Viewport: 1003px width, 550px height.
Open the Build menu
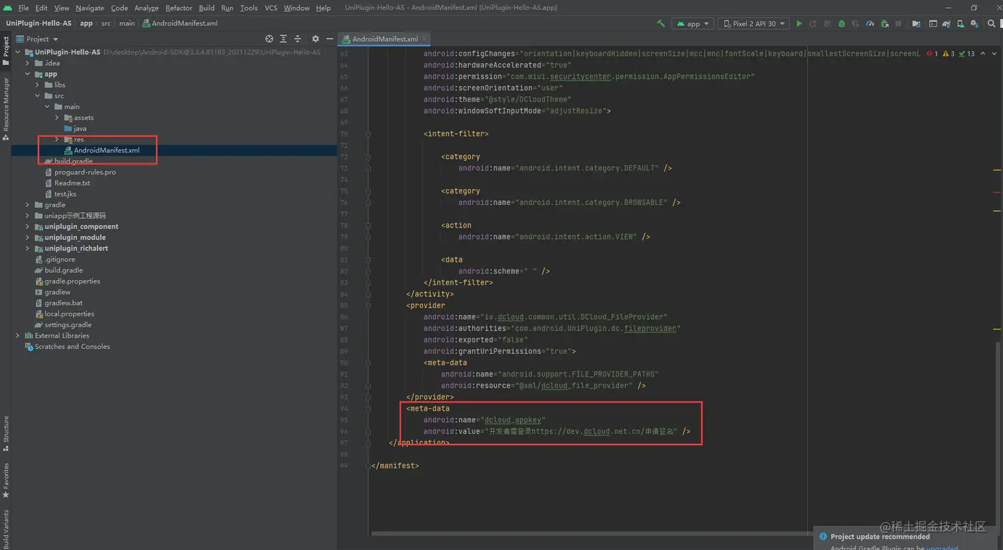206,8
